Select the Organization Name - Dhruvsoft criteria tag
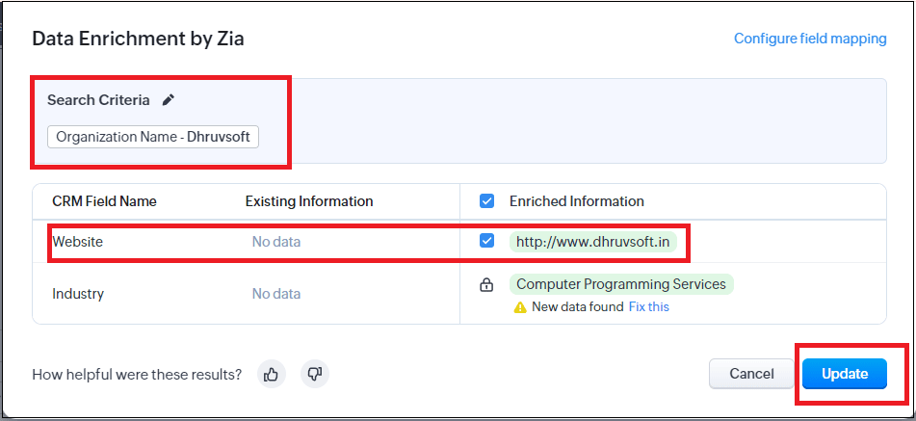916x421 pixels. 153,137
